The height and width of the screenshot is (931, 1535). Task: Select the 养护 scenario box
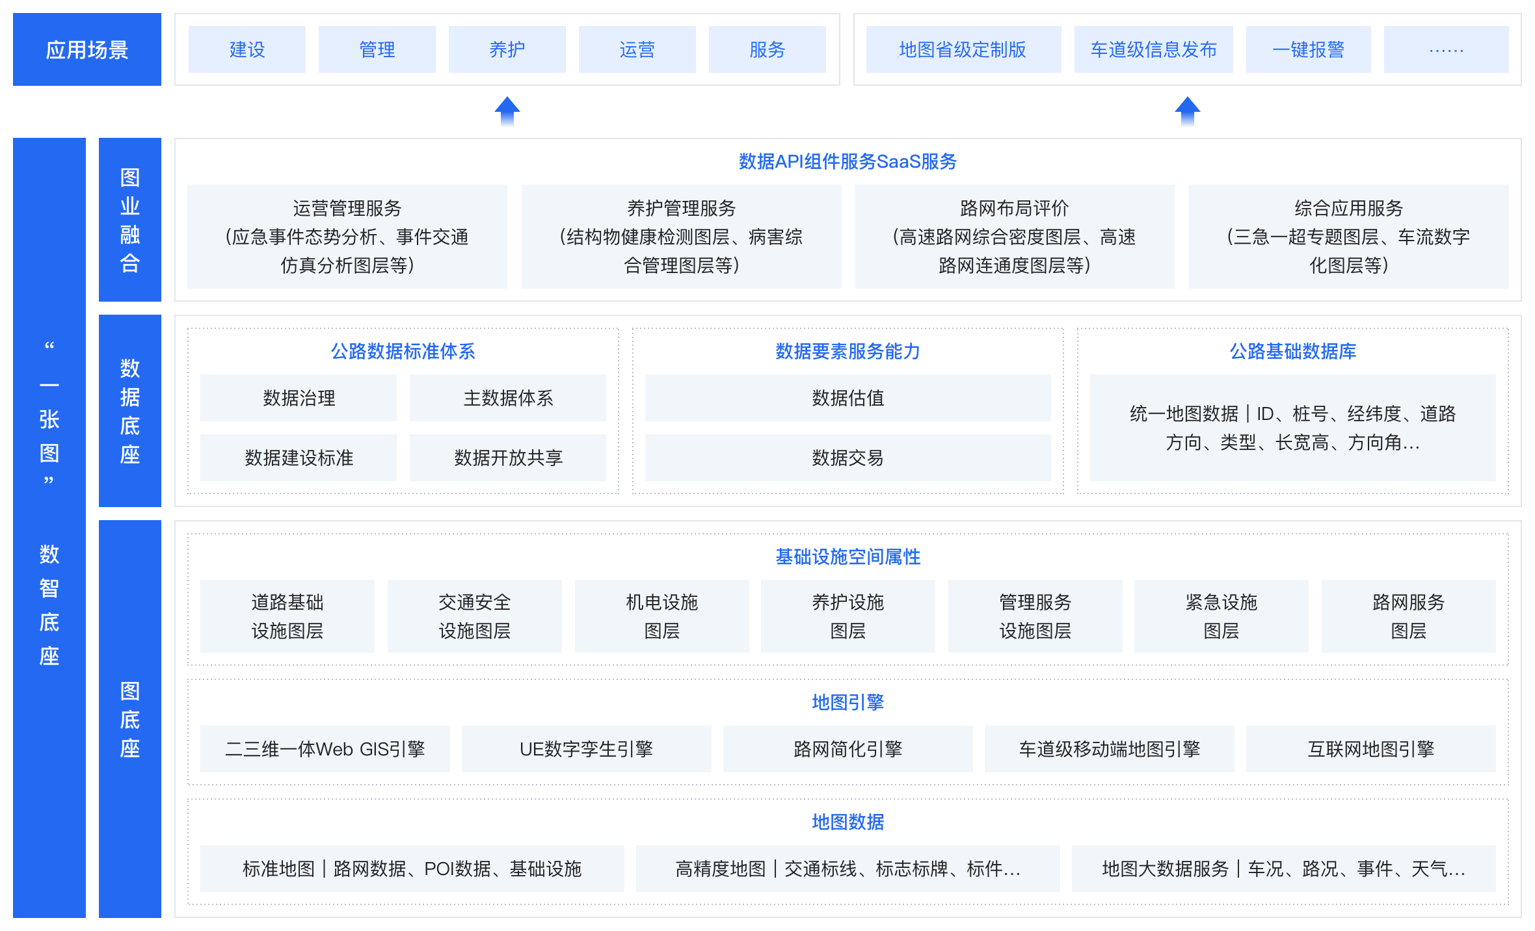[x=507, y=49]
